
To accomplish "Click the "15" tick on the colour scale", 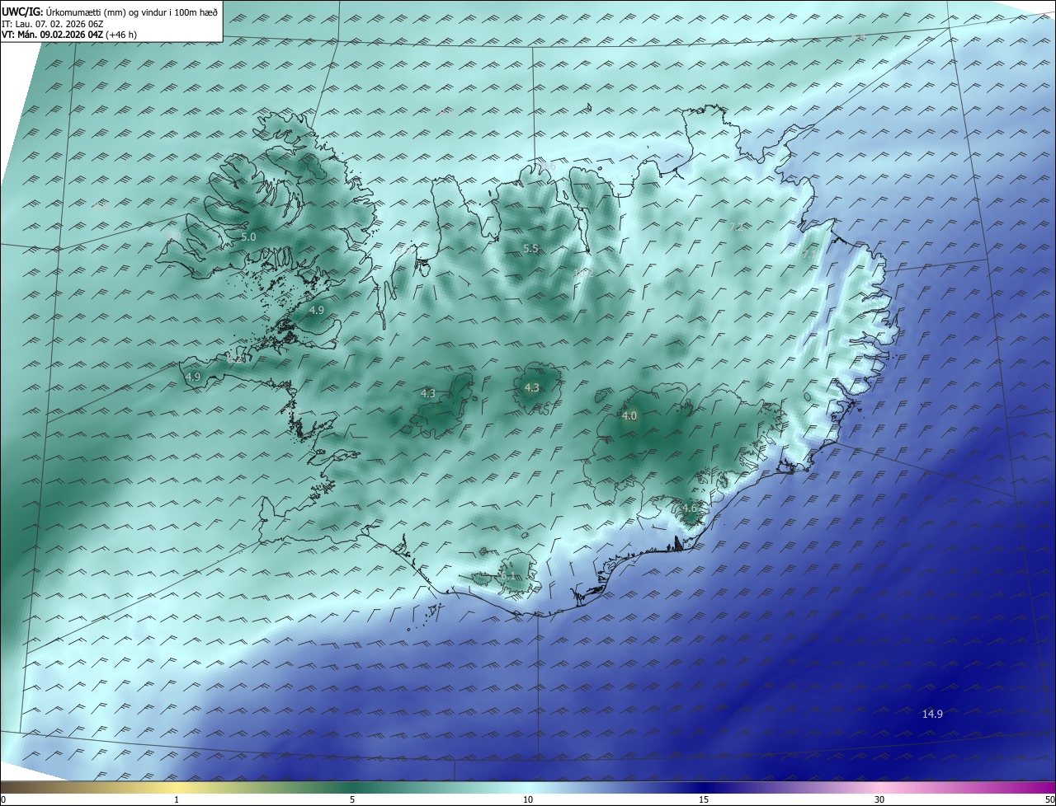I will 704,799.
